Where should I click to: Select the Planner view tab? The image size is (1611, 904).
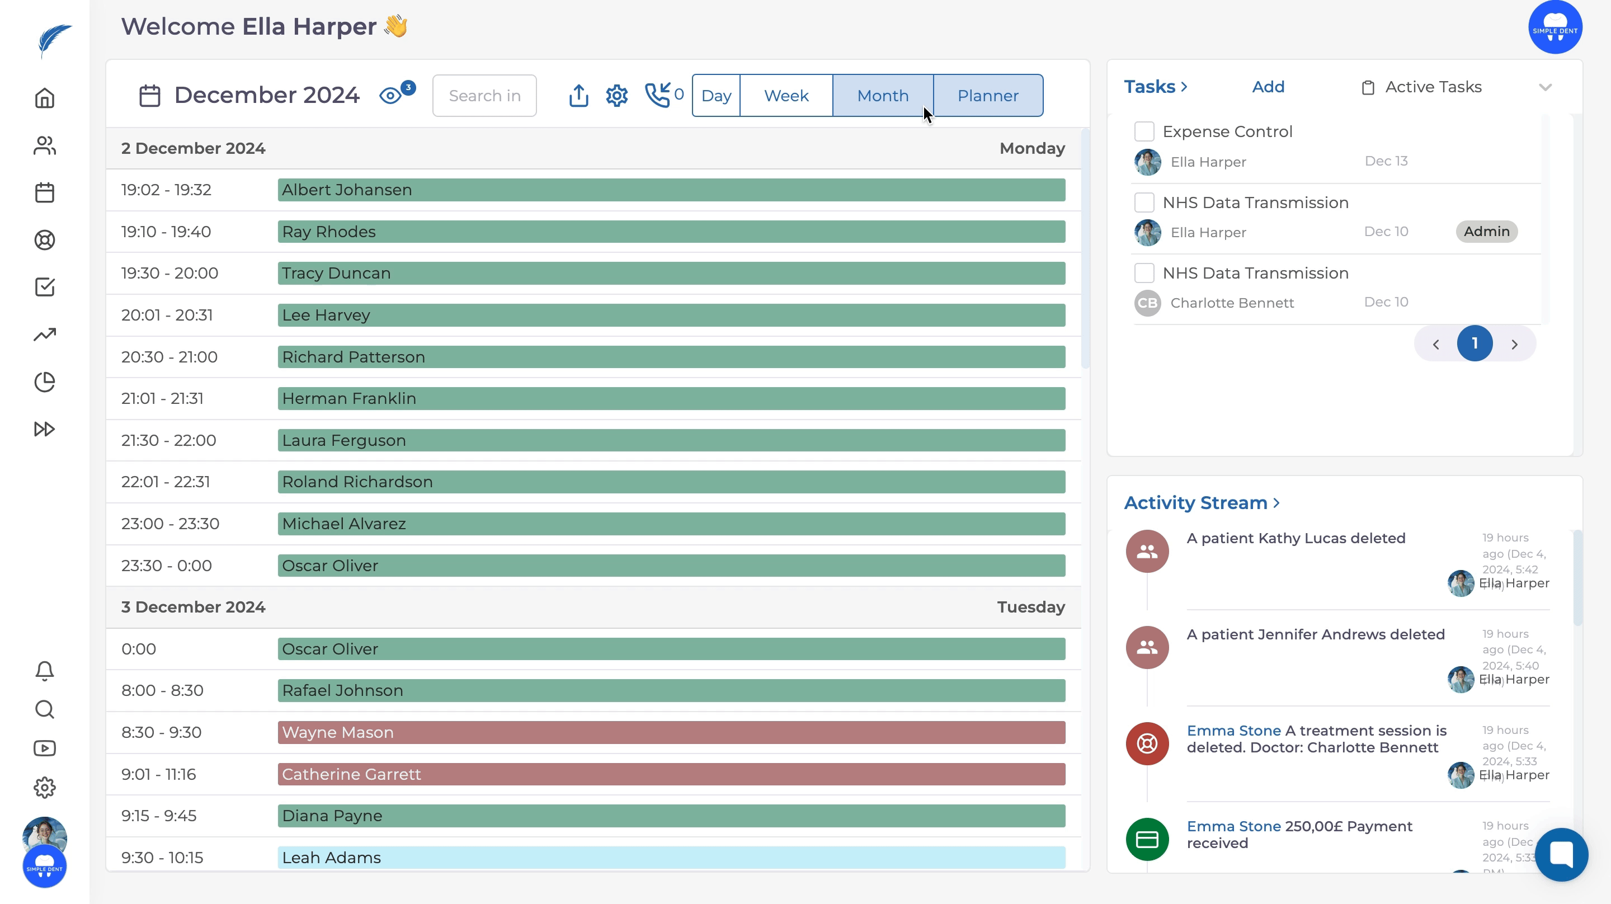(987, 96)
